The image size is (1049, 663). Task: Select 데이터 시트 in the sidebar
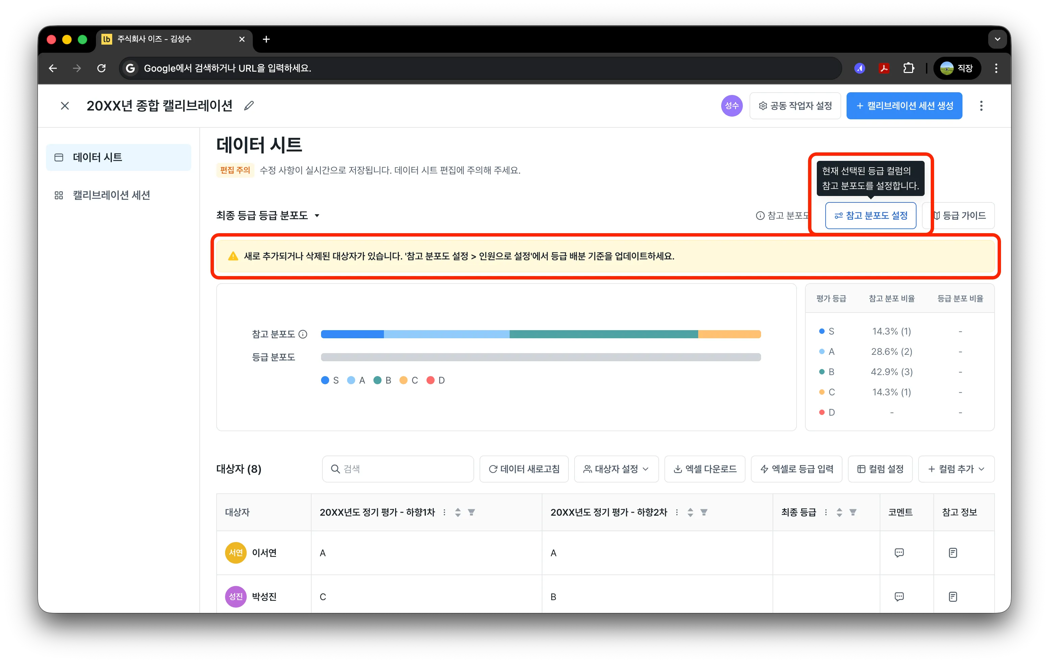click(119, 157)
